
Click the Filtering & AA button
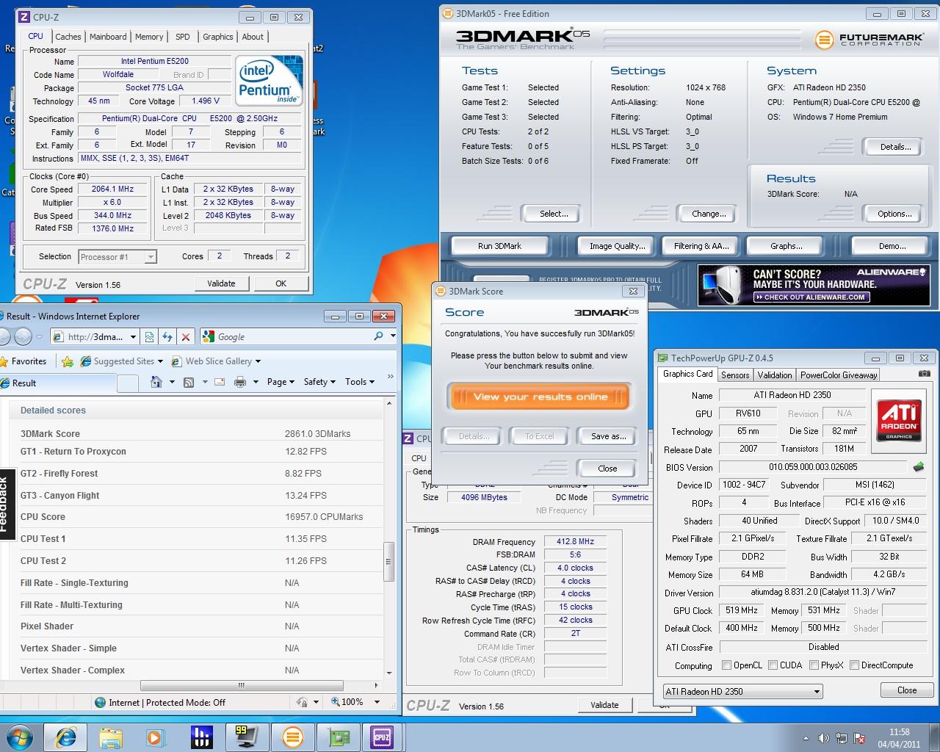click(x=701, y=246)
